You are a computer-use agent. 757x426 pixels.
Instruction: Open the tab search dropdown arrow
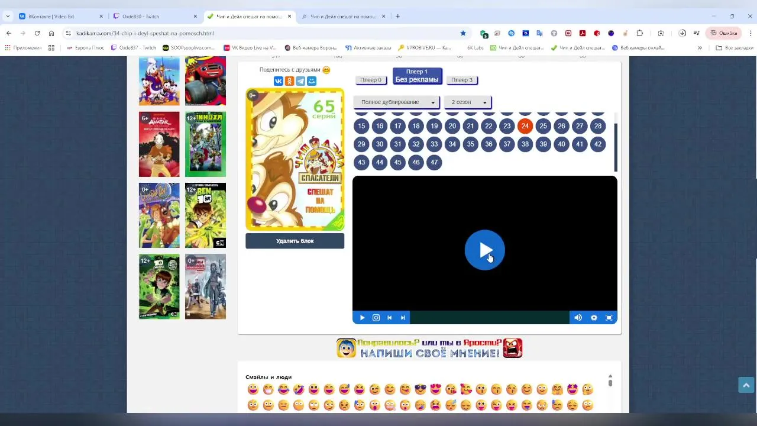pos(7,17)
